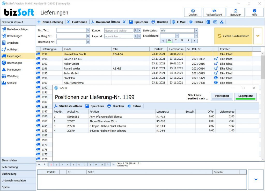Clear the Nr., Text field
Image resolution: width=265 pixels, height=191 pixels.
[88, 31]
